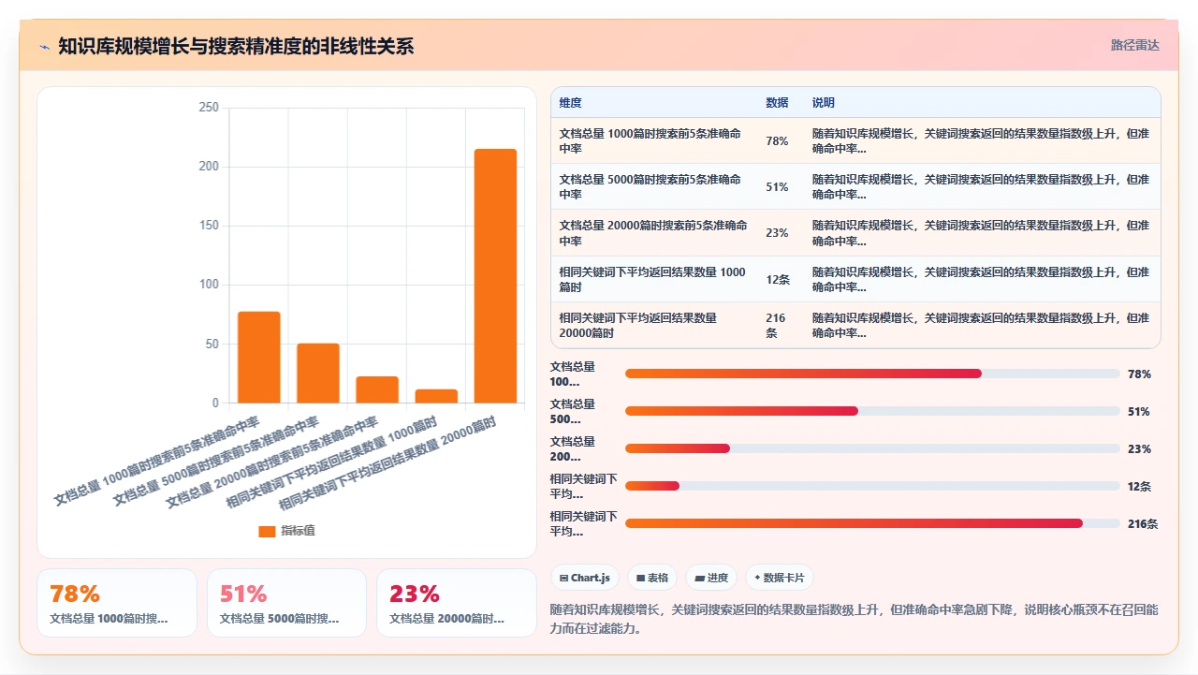1198x675 pixels.
Task: Click the orange 指标值 legend swatch
Action: click(x=267, y=531)
